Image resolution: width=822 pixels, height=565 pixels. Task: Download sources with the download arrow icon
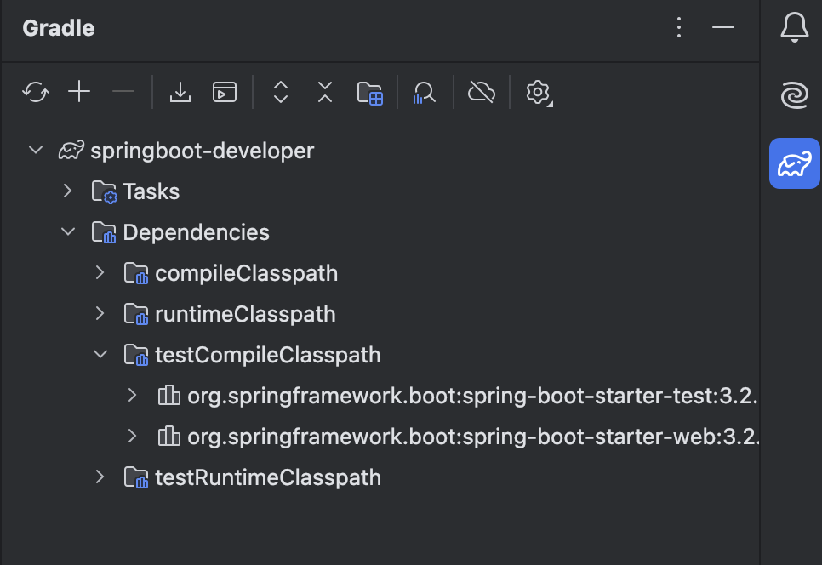(180, 92)
